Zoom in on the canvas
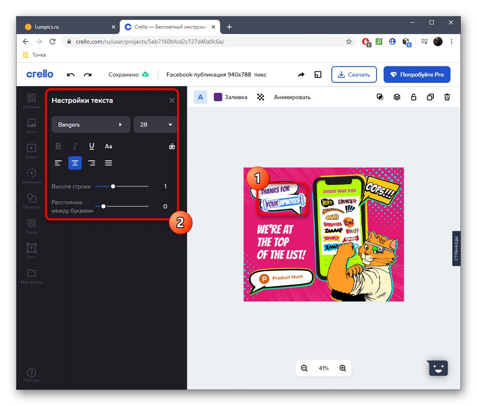Image resolution: width=477 pixels, height=406 pixels. coord(343,368)
